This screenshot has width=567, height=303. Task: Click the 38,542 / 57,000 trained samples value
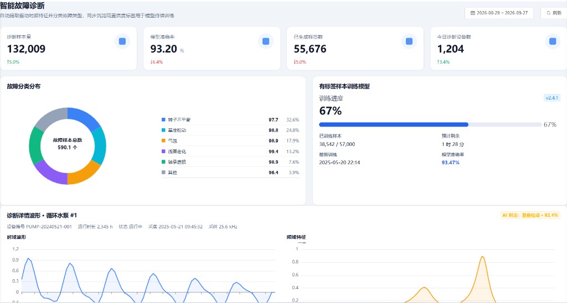[337, 144]
